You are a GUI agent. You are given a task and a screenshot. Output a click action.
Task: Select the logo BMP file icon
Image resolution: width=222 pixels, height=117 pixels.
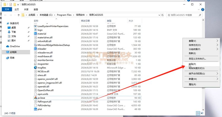pyautogui.click(x=35, y=30)
